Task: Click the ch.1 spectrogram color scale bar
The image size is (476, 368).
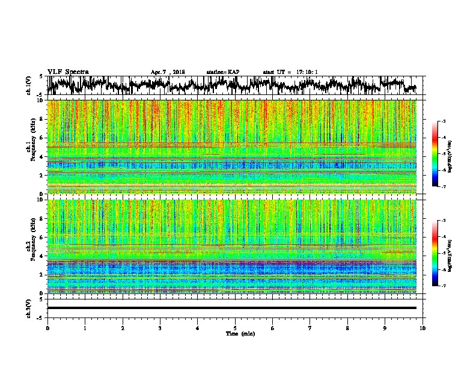Action: pos(435,154)
